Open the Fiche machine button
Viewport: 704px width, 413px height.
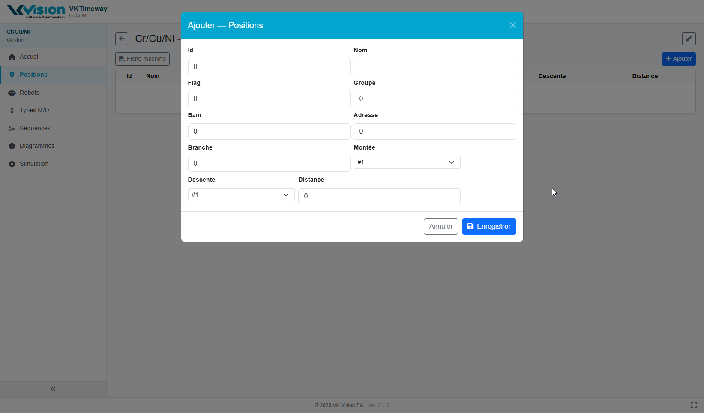142,59
